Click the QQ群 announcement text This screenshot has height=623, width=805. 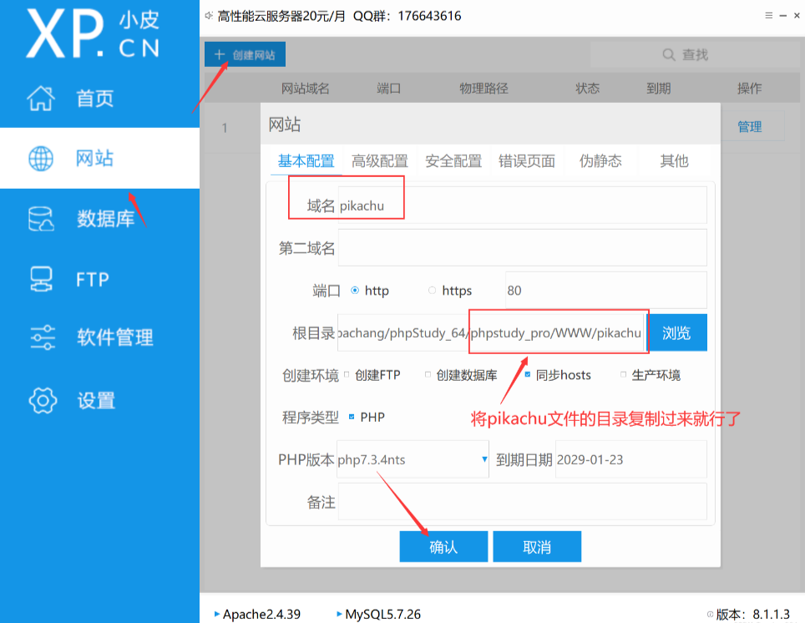point(407,16)
